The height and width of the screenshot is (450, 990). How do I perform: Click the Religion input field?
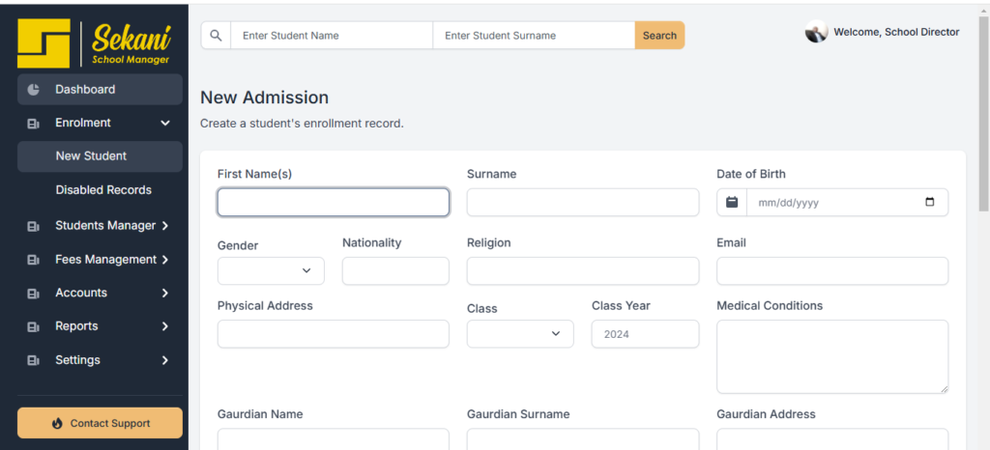(x=583, y=271)
